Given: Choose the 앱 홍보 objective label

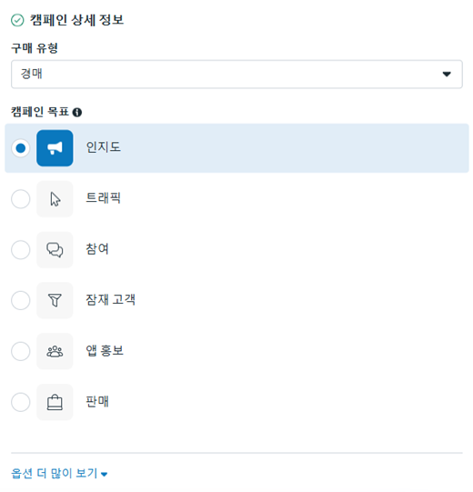Looking at the screenshot, I should point(105,351).
